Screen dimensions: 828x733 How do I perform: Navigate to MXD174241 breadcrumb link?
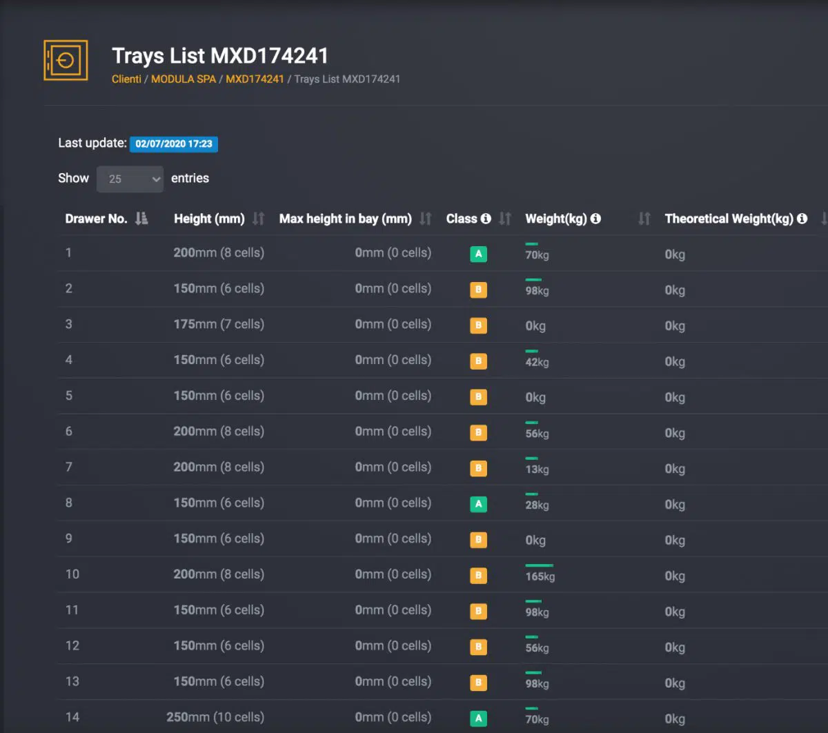pyautogui.click(x=255, y=79)
